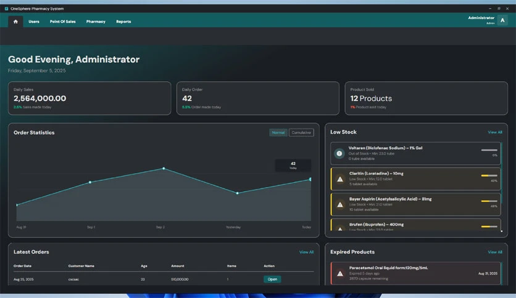Click the Bayer Aspirin stock progress bar
The image size is (516, 298).
(x=489, y=201)
